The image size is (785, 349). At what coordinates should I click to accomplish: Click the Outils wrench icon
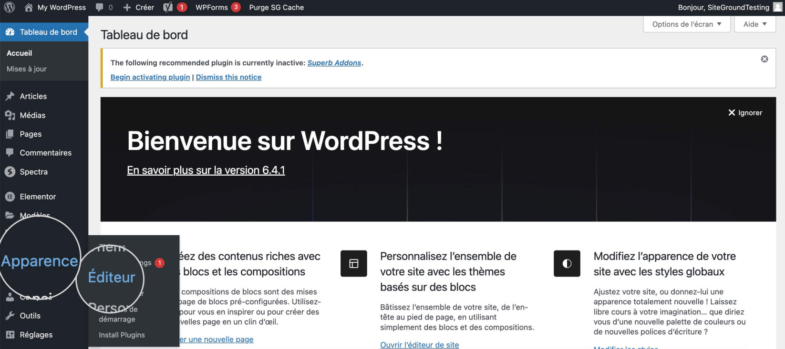[10, 316]
